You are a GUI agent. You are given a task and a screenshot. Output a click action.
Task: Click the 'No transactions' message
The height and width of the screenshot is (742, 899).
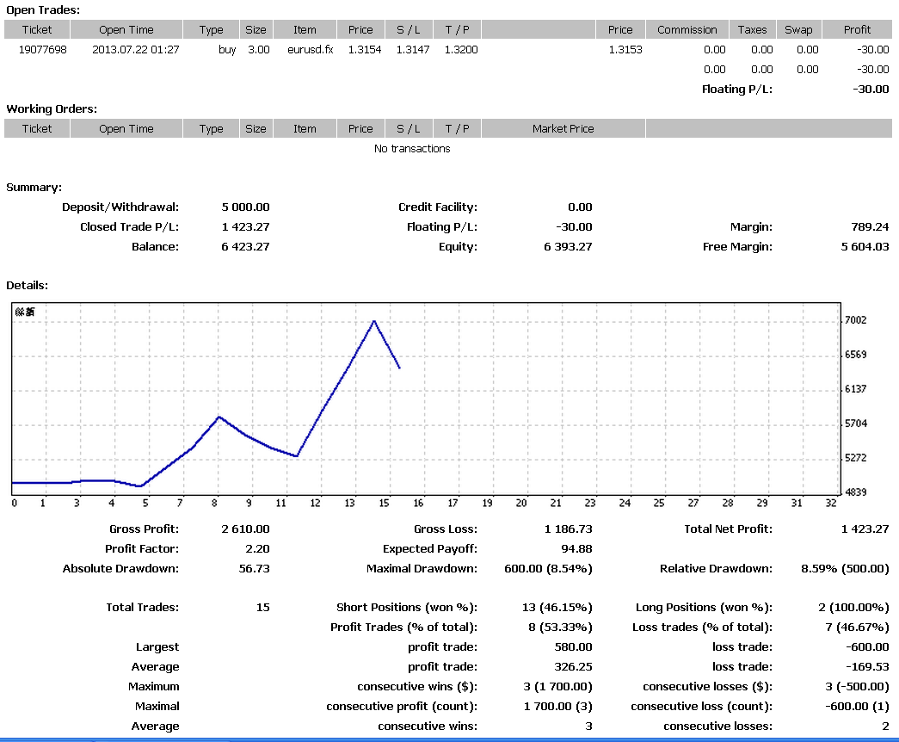pos(412,149)
